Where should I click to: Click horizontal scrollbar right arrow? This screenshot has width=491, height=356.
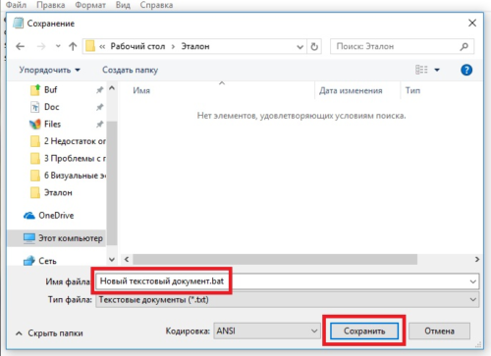click(x=477, y=260)
